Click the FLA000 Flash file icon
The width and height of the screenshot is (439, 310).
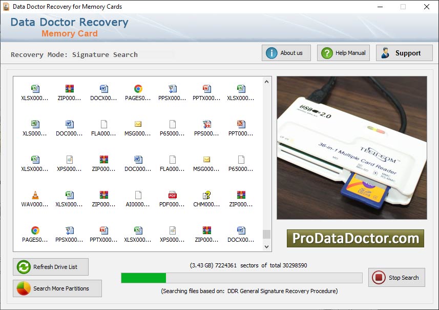pyautogui.click(x=103, y=124)
